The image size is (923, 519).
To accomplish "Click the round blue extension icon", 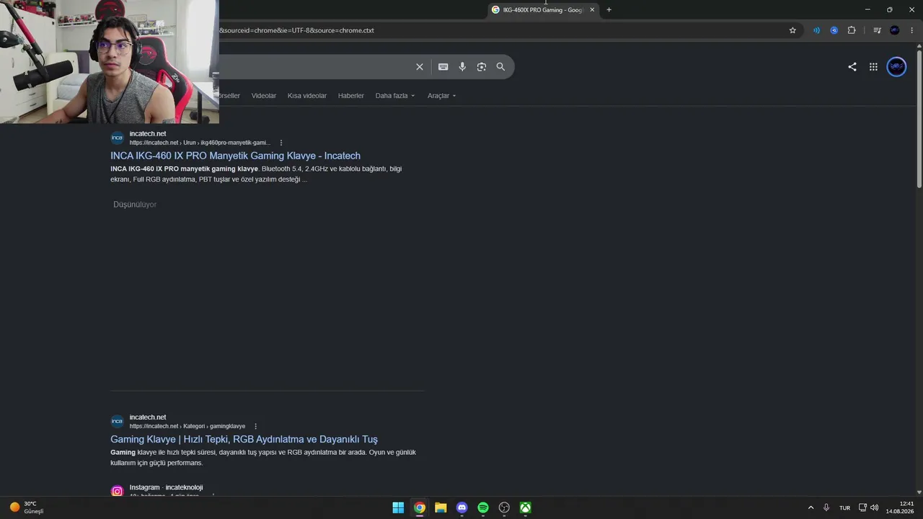I will point(834,30).
